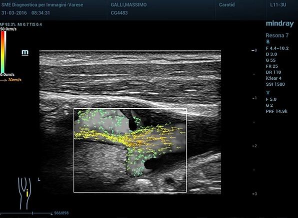298x218 pixels.
Task: Click the L orientation marker
Action: [39, 179]
